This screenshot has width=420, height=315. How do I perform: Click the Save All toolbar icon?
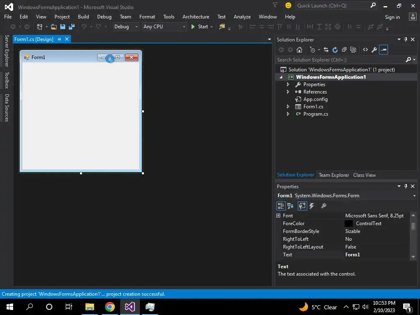[72, 27]
